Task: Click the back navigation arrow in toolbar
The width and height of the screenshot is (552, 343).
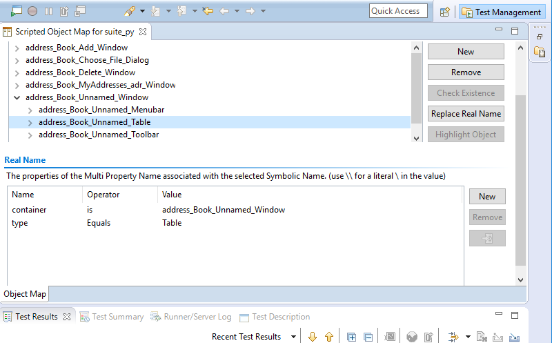Action: [x=224, y=11]
